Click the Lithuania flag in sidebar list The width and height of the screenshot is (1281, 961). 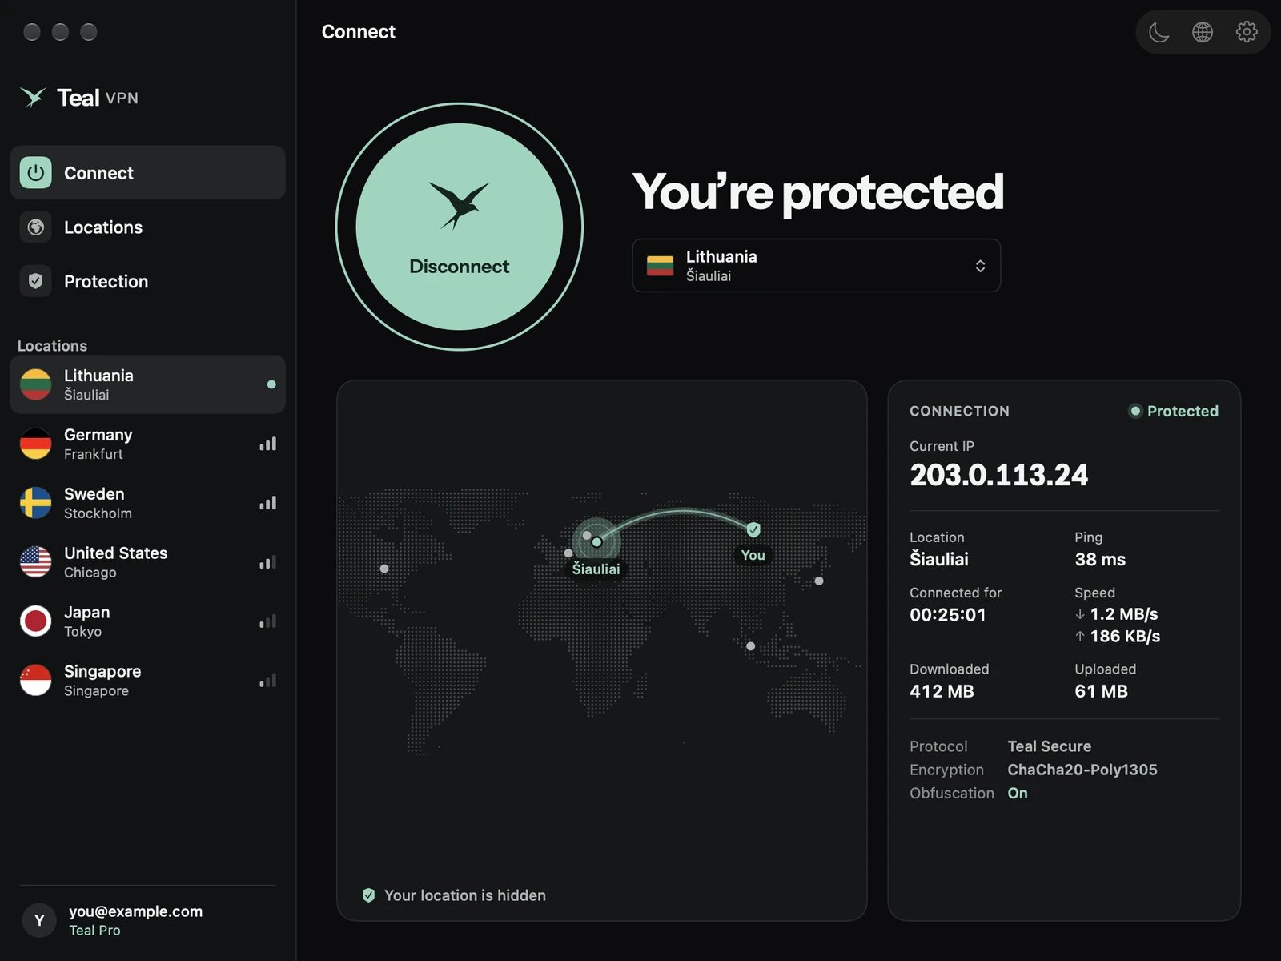tap(35, 384)
